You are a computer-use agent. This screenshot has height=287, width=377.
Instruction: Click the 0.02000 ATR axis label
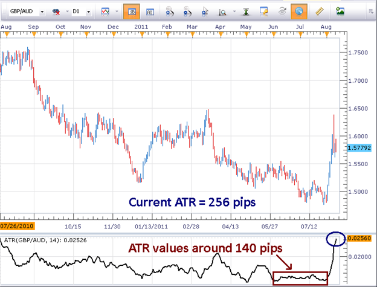(x=359, y=257)
